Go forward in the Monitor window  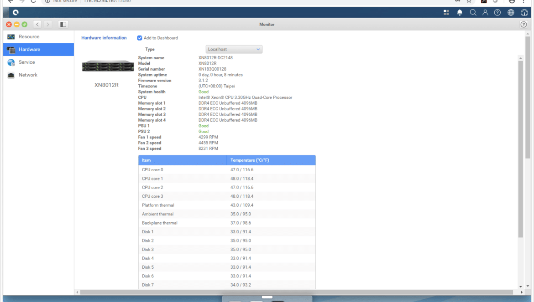tap(47, 25)
